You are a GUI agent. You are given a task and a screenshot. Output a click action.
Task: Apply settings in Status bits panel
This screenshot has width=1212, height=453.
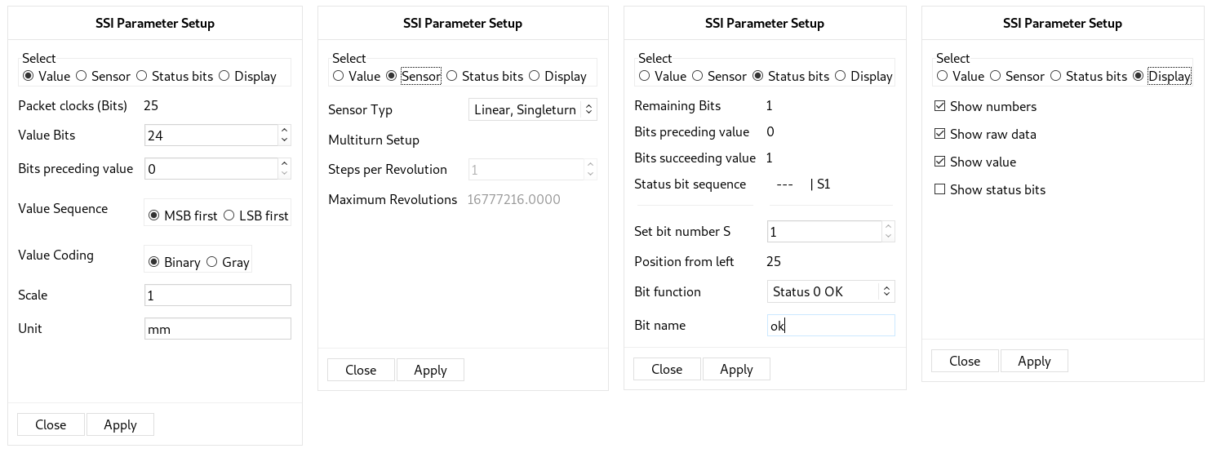tap(736, 369)
